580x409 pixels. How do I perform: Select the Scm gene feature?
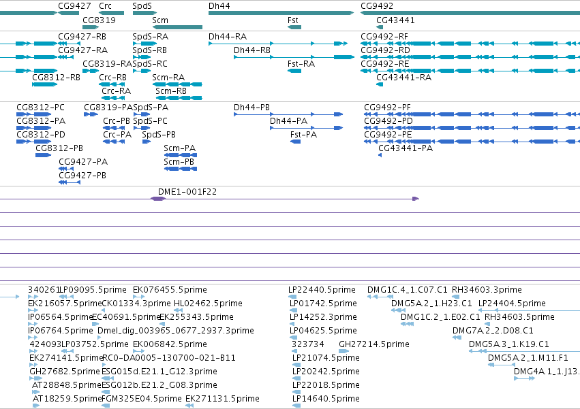coord(178,27)
